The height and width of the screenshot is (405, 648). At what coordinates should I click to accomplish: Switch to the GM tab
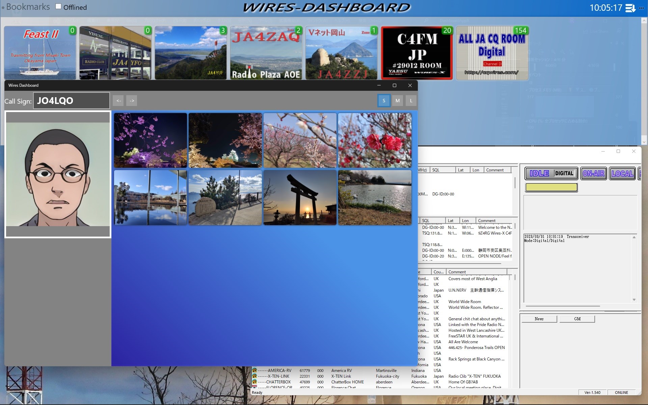[x=577, y=319]
